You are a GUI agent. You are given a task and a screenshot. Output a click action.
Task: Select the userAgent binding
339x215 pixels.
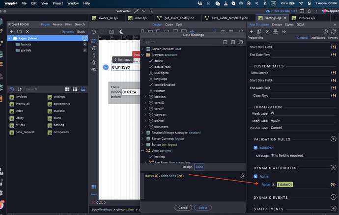coord(161,73)
